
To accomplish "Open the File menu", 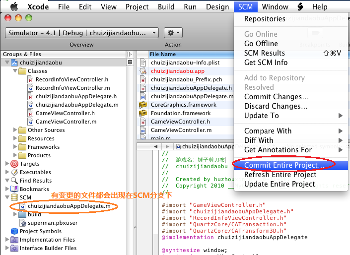I will pyautogui.click(x=64, y=7).
